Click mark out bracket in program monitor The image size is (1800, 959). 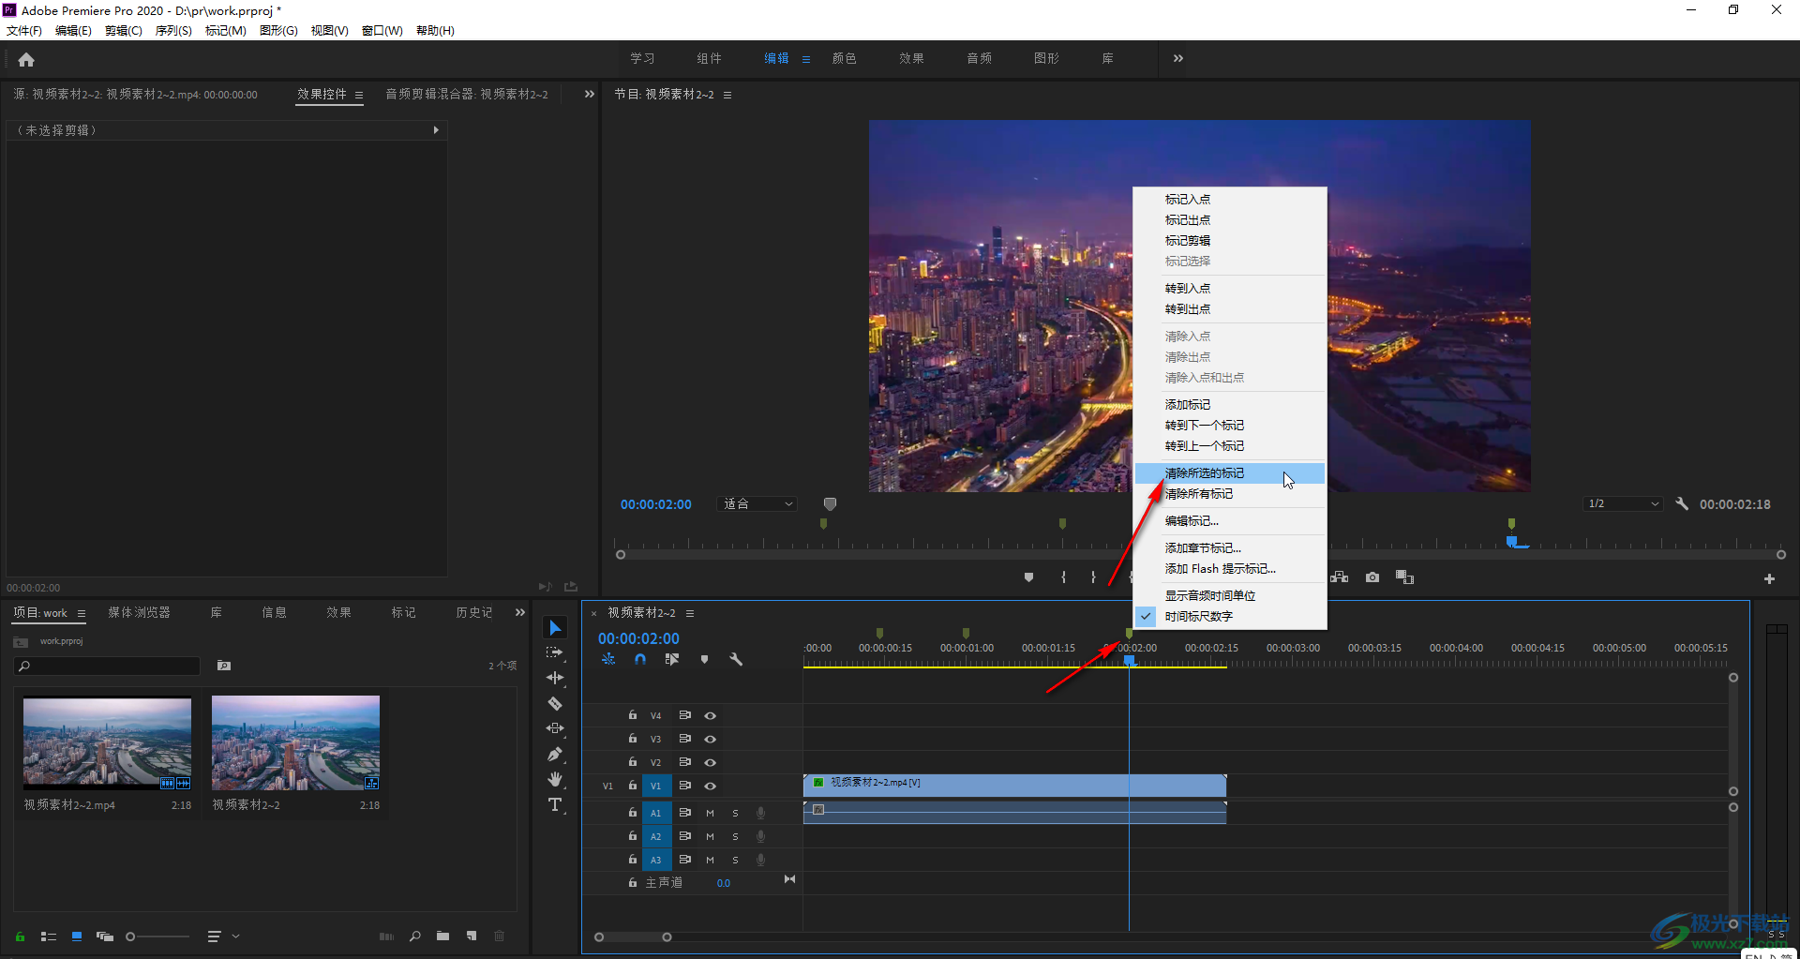(x=1093, y=577)
